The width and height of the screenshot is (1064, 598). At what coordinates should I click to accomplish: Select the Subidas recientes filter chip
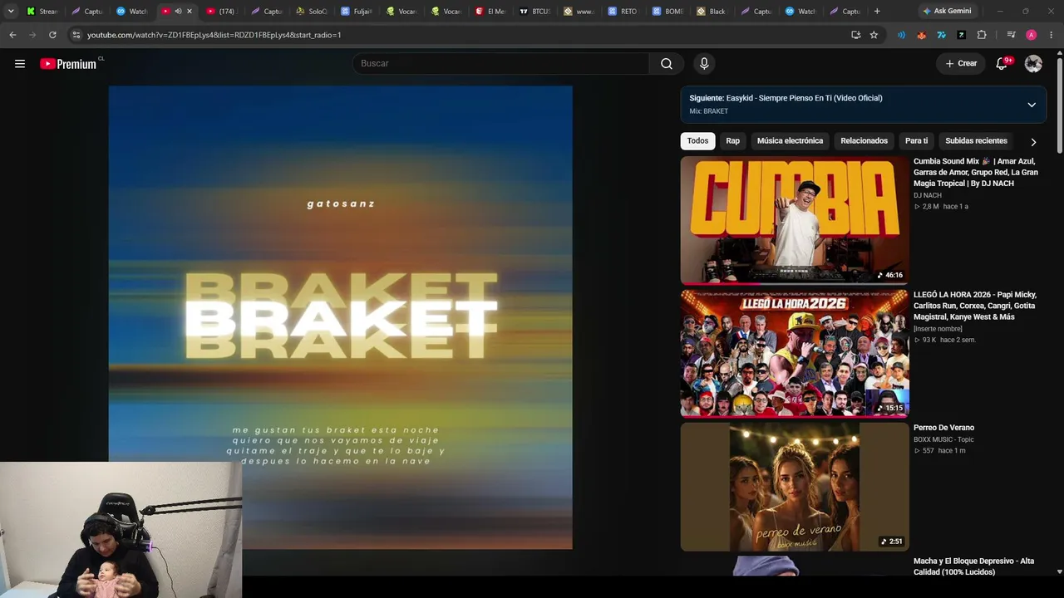tap(976, 141)
